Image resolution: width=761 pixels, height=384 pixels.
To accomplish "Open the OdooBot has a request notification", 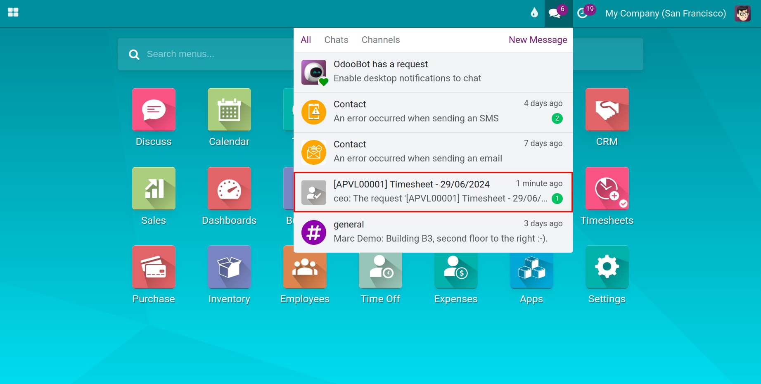I will click(433, 72).
